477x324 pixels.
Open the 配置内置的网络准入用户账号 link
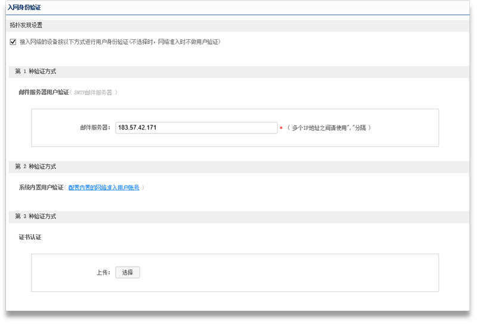(x=104, y=187)
